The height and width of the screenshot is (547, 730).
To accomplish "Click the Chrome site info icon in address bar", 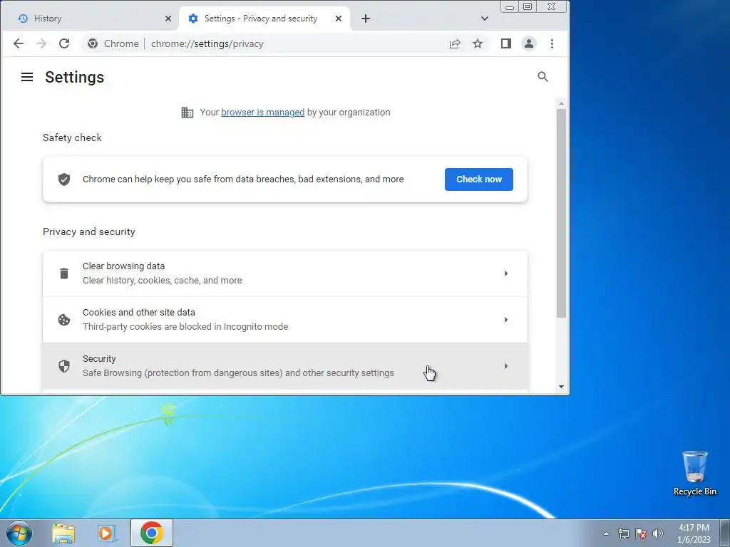I will [x=93, y=43].
